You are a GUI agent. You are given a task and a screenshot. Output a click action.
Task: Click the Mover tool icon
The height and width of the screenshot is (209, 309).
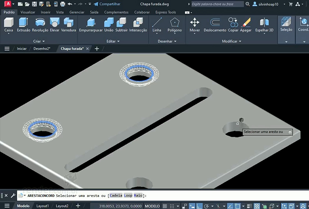point(195,23)
